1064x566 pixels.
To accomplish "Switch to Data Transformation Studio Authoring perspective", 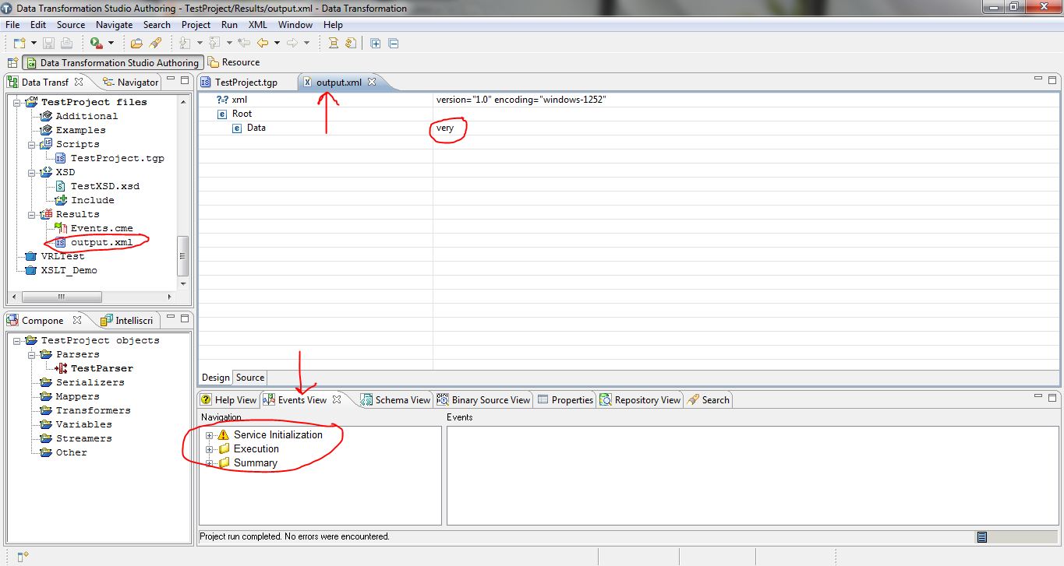I will [x=113, y=62].
